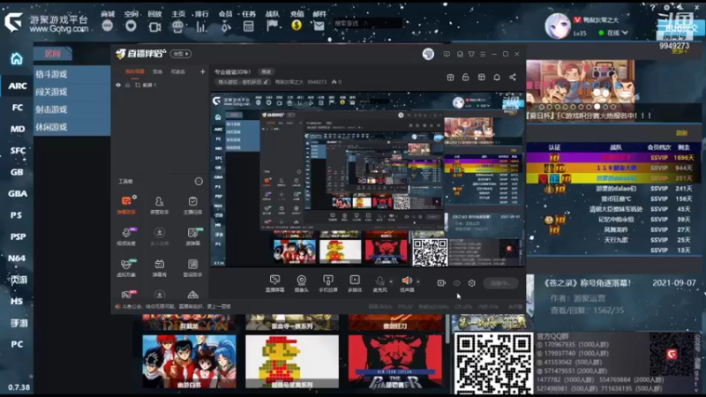Select N64 platform in sidebar
This screenshot has height=397, width=706.
[17, 258]
